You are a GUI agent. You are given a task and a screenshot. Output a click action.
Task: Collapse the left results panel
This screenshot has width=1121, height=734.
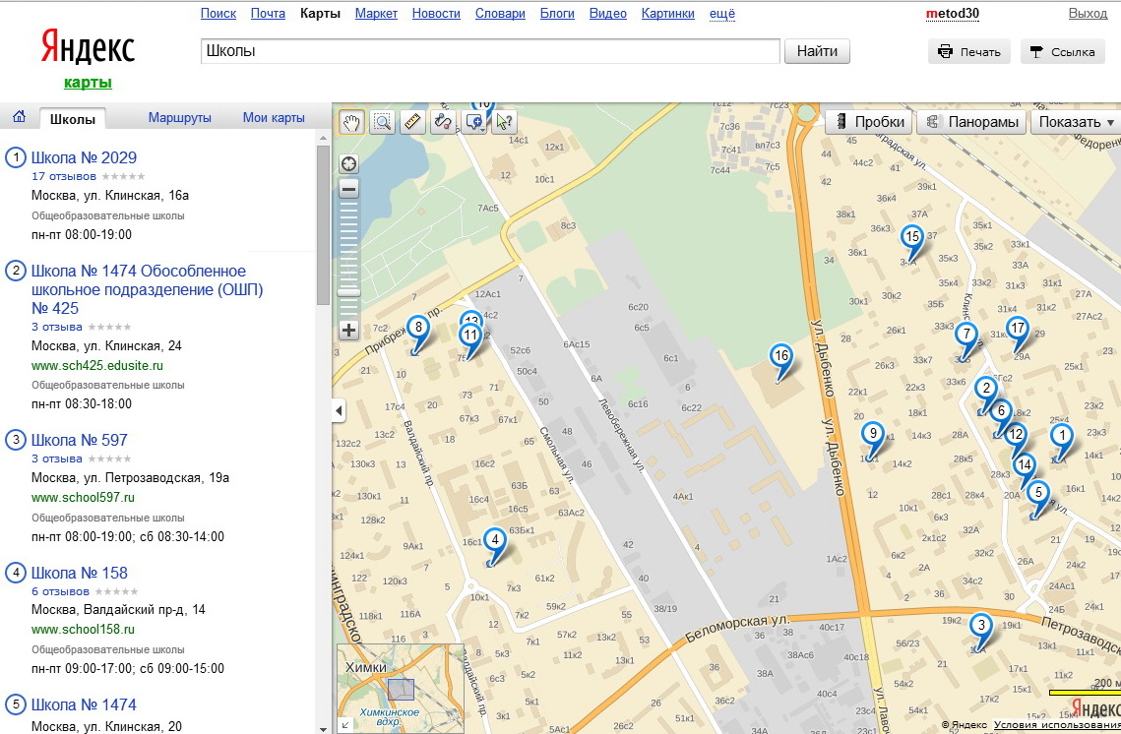coord(340,410)
